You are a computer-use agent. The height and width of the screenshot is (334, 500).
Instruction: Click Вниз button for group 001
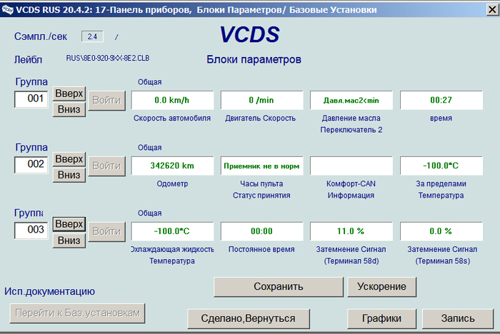69,109
